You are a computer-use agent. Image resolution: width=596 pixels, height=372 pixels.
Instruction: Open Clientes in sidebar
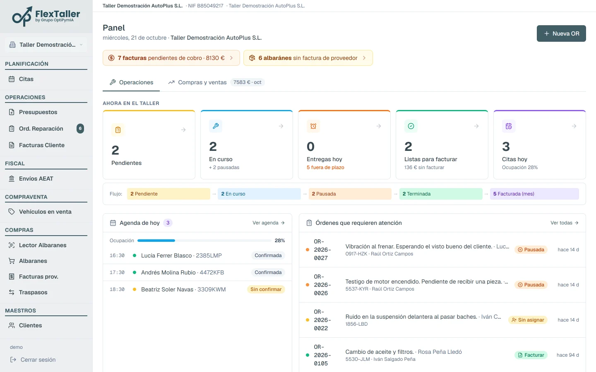[46, 325]
